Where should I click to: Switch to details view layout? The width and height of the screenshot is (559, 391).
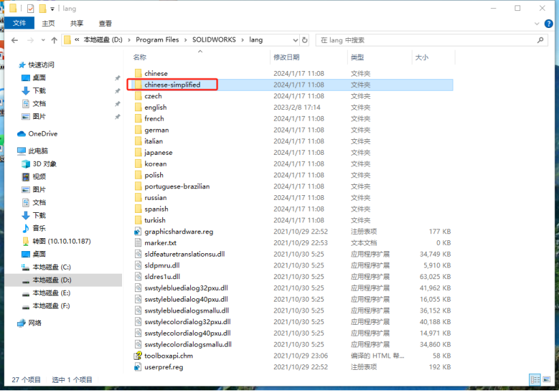tap(534, 379)
